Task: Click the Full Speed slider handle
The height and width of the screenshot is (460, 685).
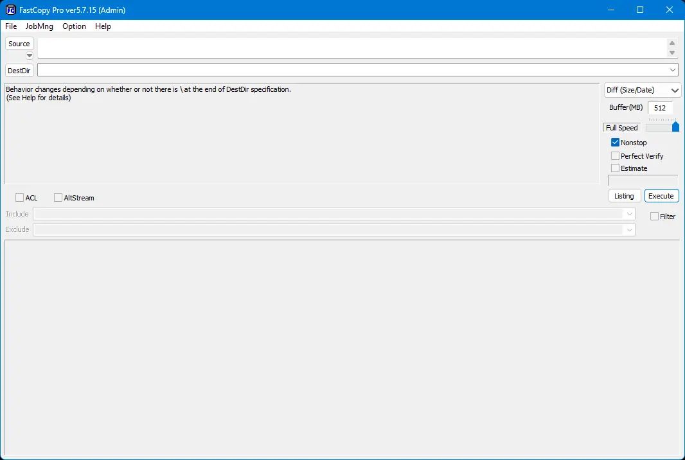Action: point(675,127)
